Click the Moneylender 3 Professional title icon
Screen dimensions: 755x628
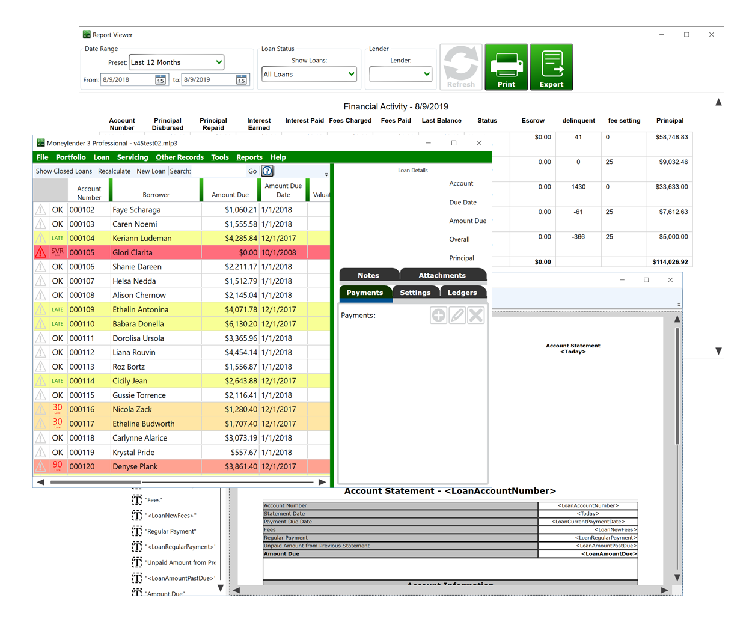click(41, 143)
